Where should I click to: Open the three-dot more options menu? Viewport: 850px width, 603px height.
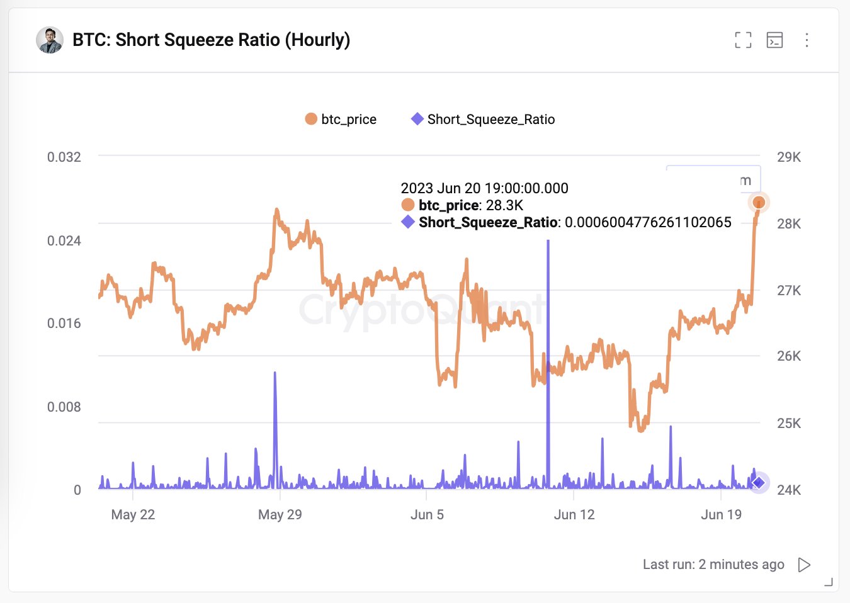(807, 40)
